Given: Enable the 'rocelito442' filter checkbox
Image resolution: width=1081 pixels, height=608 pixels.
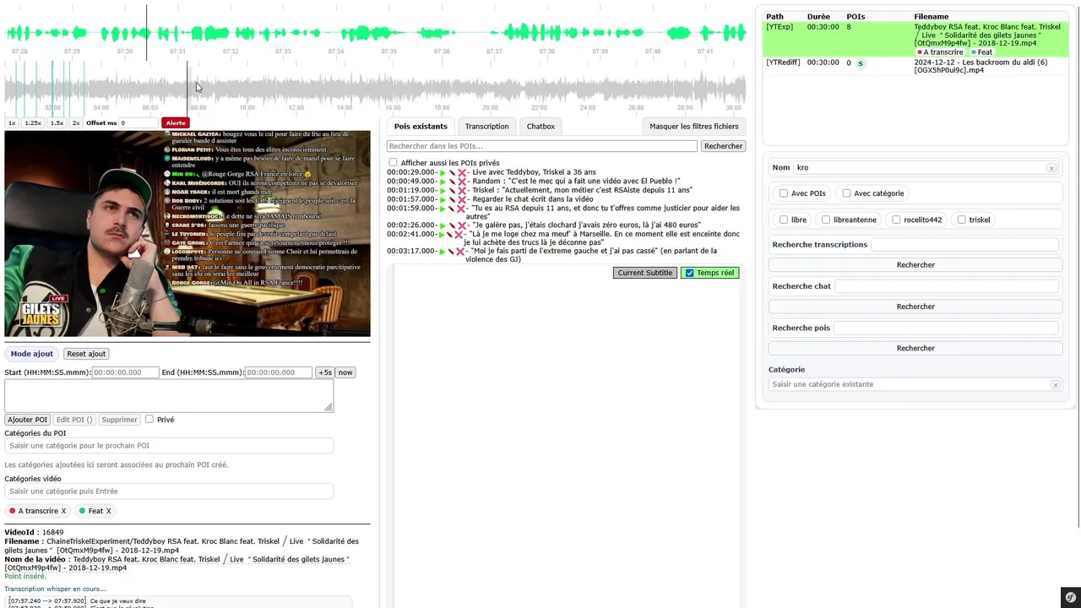Looking at the screenshot, I should [x=896, y=220].
